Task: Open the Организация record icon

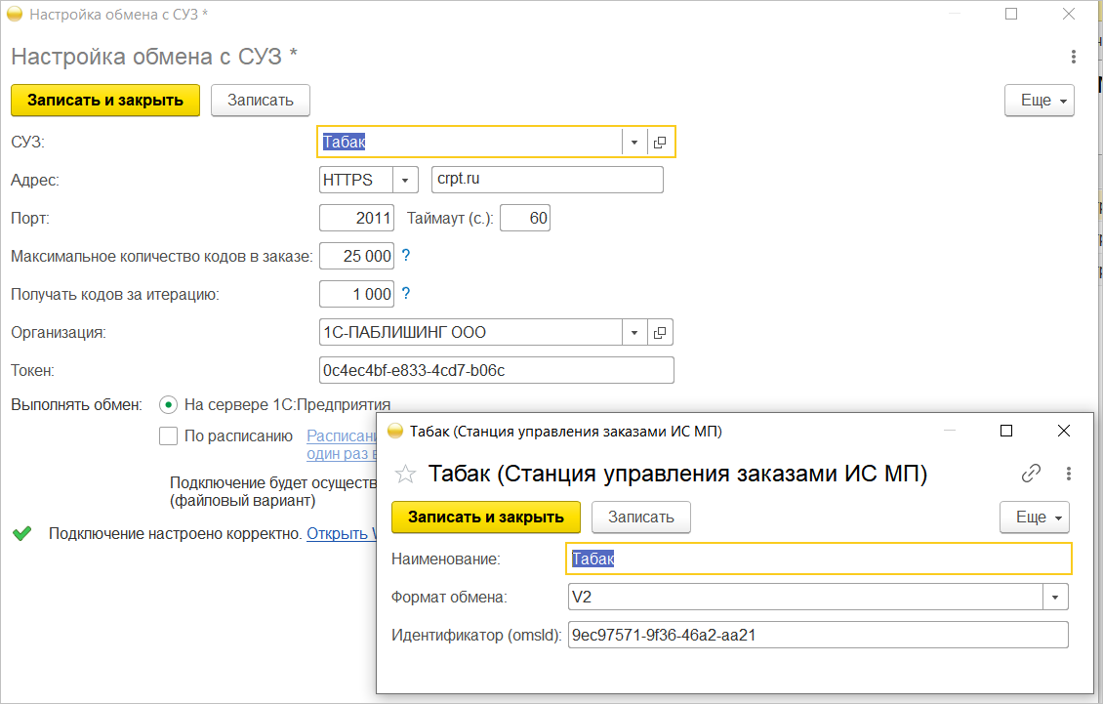Action: click(660, 333)
